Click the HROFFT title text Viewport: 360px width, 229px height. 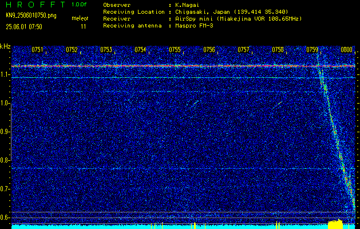click(x=35, y=5)
